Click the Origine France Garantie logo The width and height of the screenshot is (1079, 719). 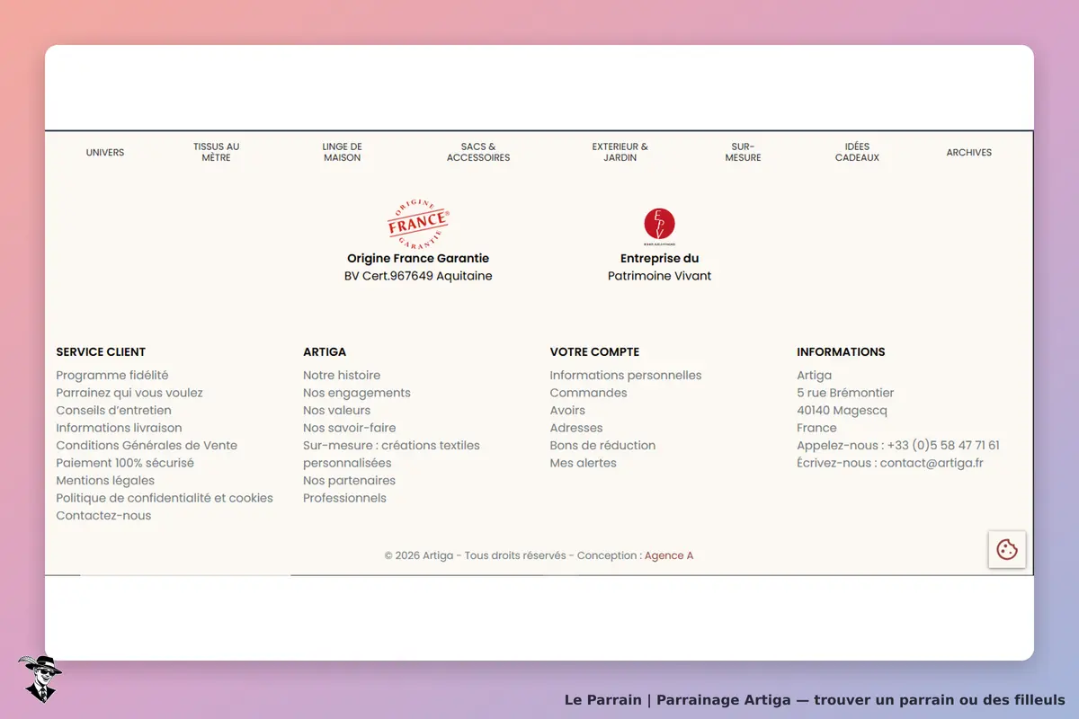point(418,224)
